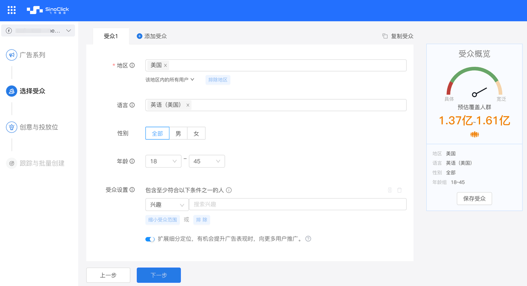This screenshot has height=286, width=527.
Task: Click info icon after 包含至少符合以下条件之一的人
Action: point(229,190)
